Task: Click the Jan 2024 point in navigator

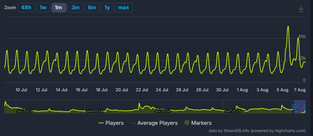Action: pyautogui.click(x=94, y=111)
